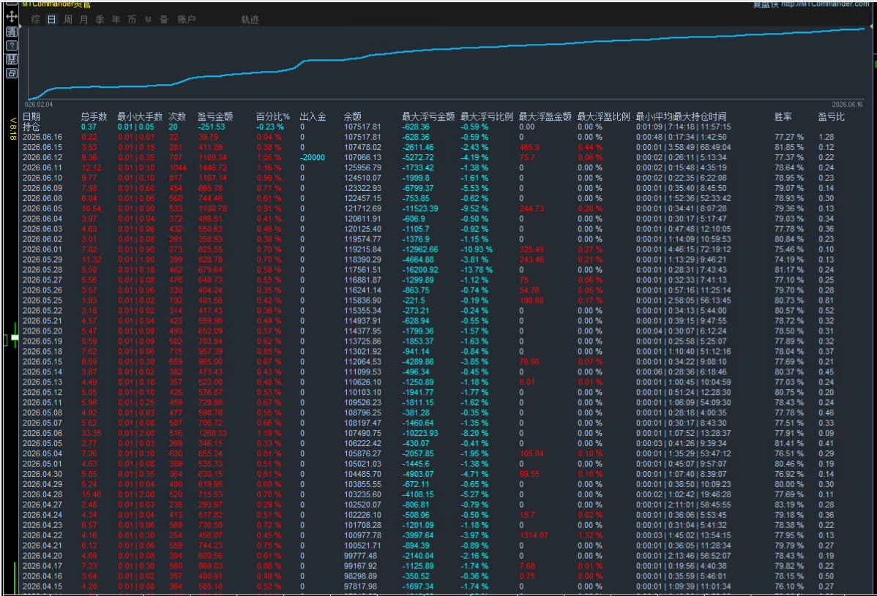Open the 月 monthly tab
This screenshot has height=596, width=877.
pos(84,20)
